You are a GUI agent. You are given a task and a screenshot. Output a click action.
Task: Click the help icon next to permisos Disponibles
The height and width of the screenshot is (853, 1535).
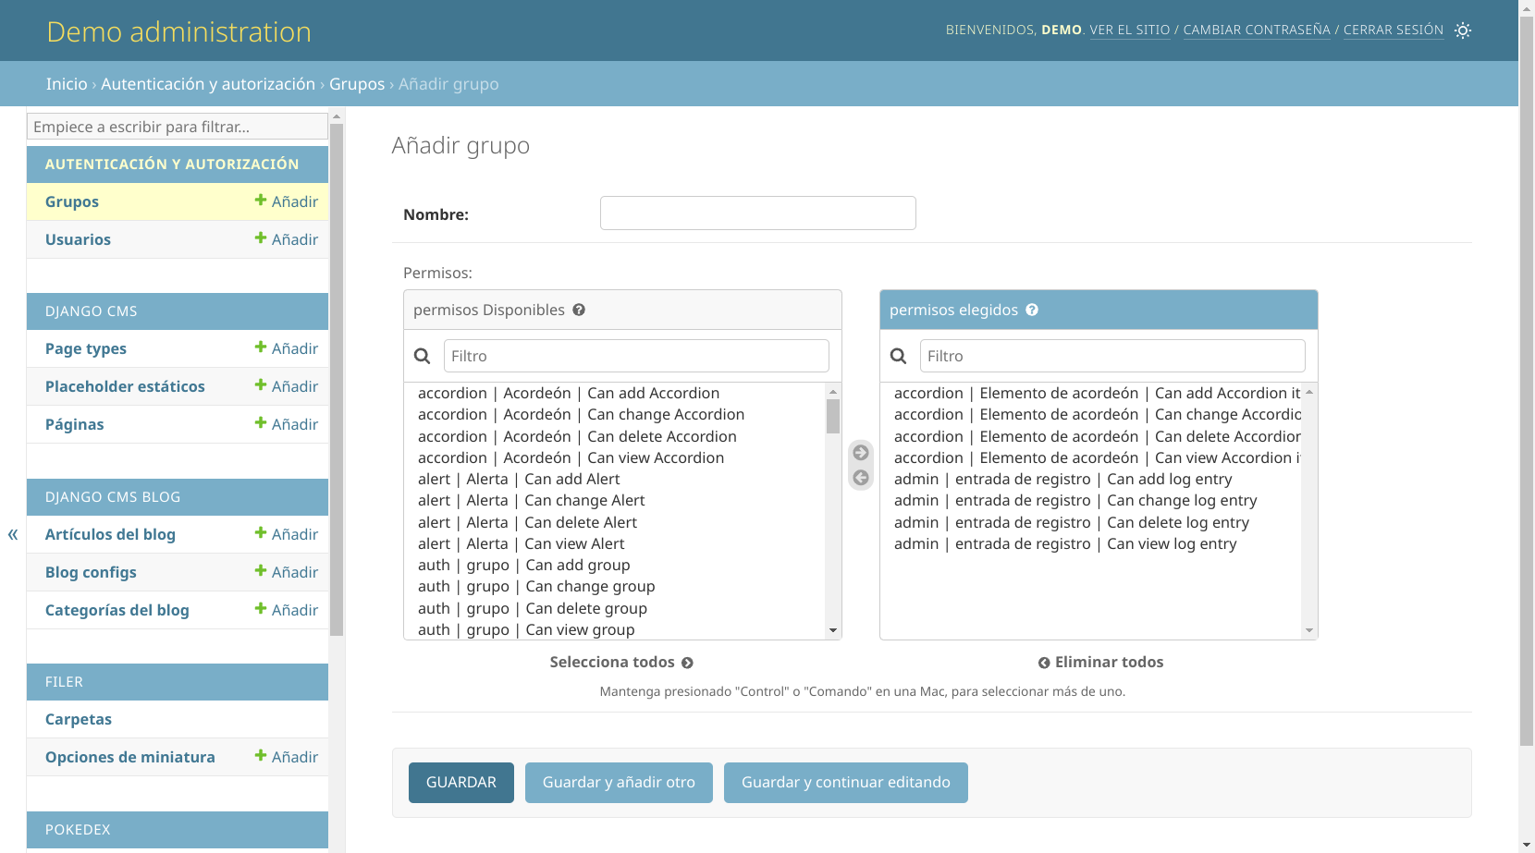[x=579, y=310]
